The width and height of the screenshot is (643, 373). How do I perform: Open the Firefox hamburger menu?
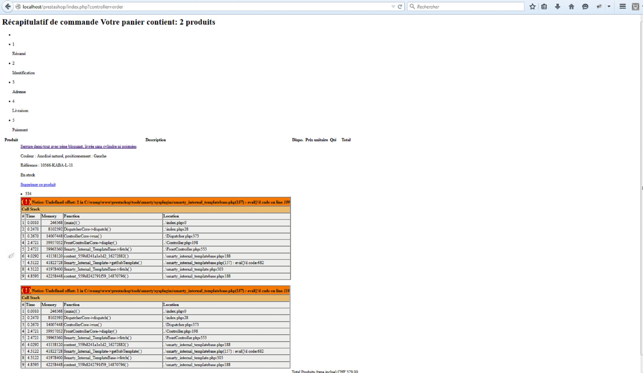(x=623, y=7)
